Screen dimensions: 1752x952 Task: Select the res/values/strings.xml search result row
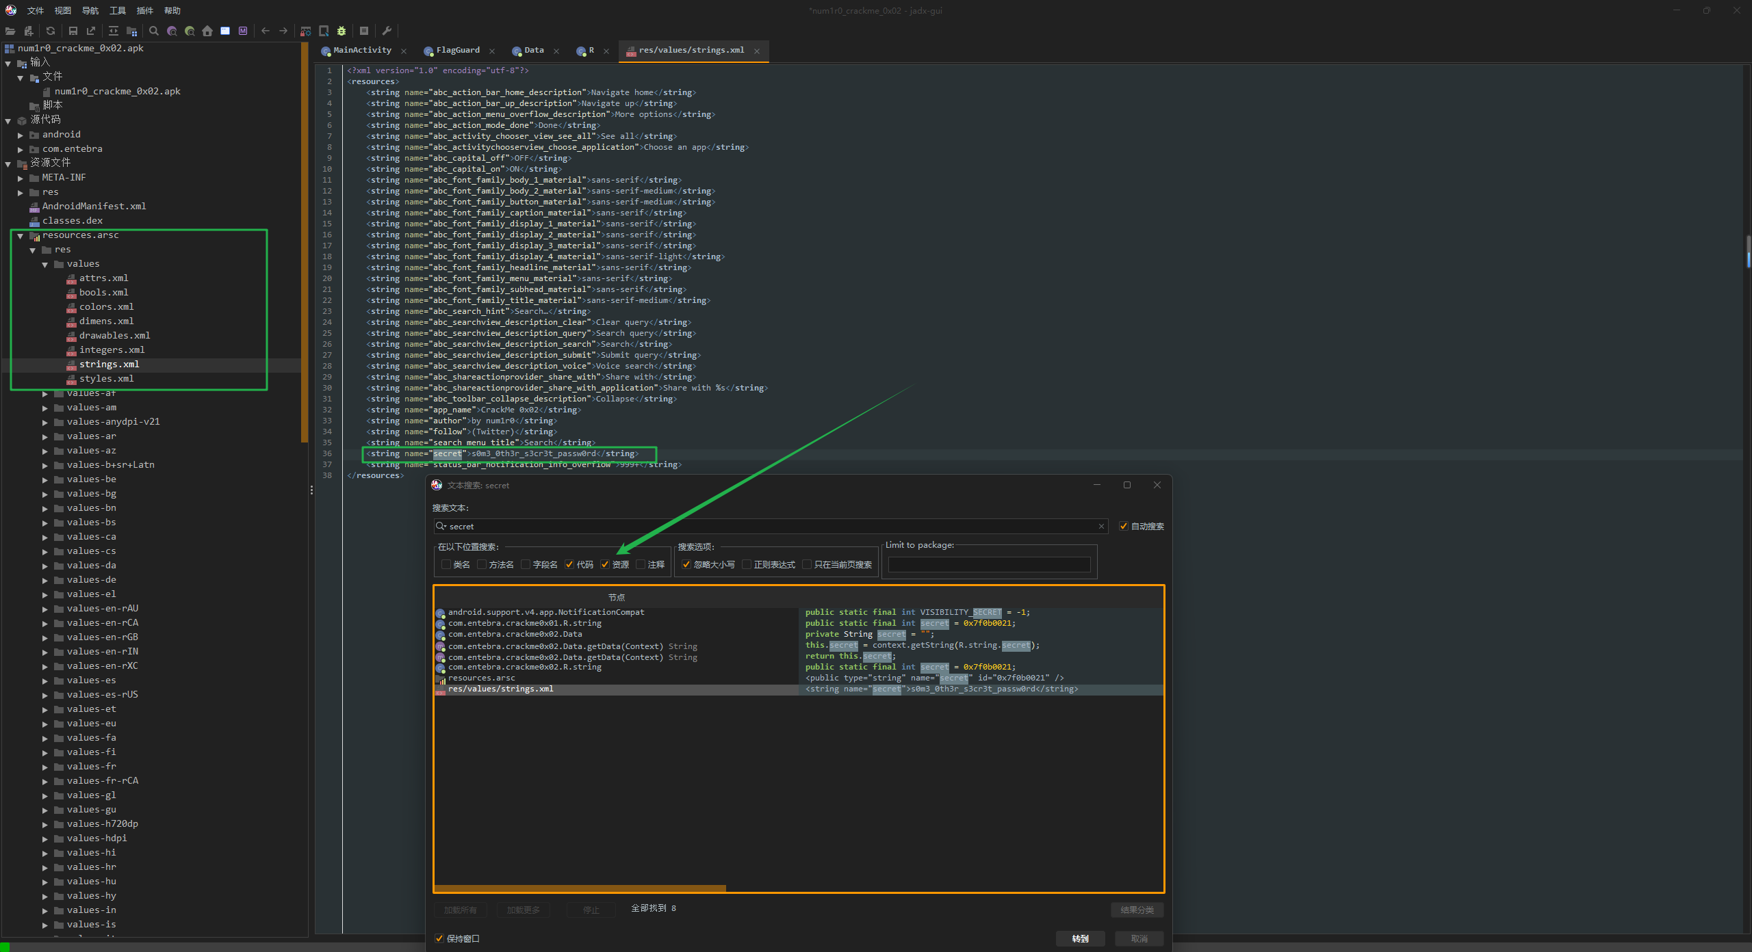click(799, 689)
